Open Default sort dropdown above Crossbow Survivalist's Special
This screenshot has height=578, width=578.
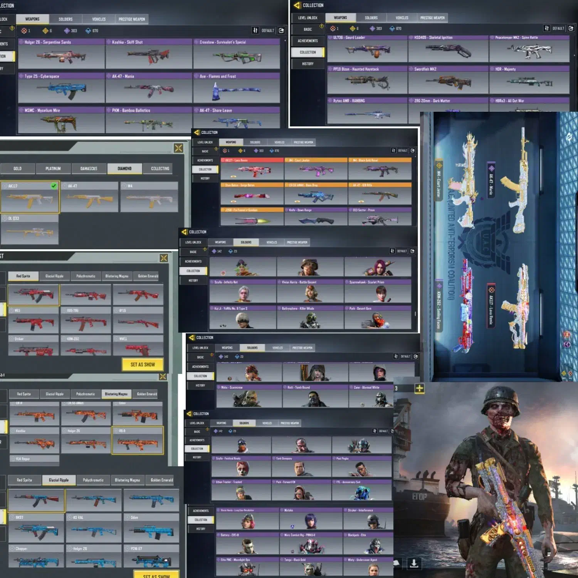pos(268,30)
